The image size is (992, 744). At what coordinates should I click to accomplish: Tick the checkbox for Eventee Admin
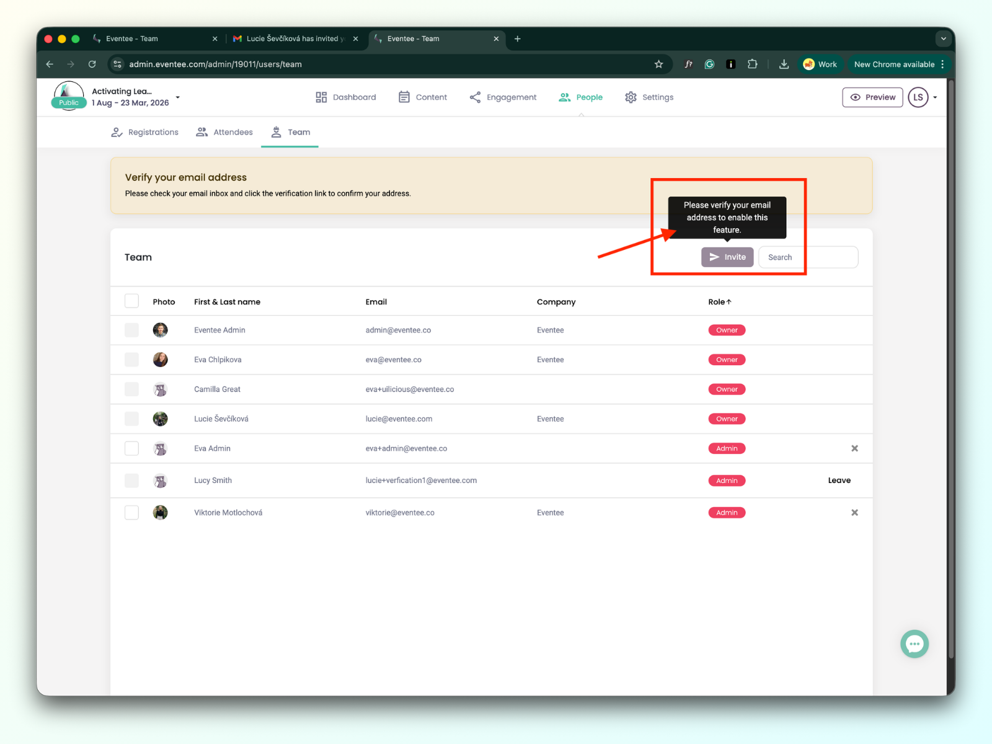tap(131, 330)
